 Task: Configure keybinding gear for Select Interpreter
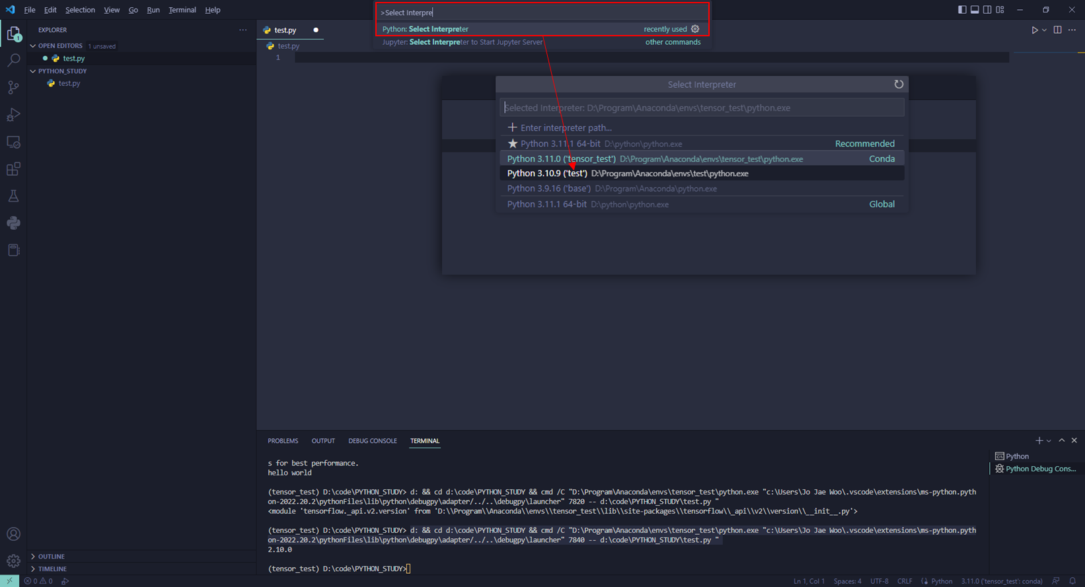[x=695, y=29]
